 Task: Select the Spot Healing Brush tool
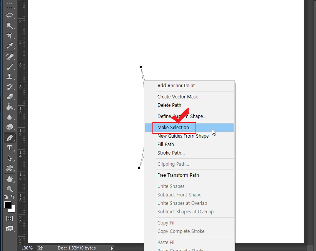[x=10, y=57]
